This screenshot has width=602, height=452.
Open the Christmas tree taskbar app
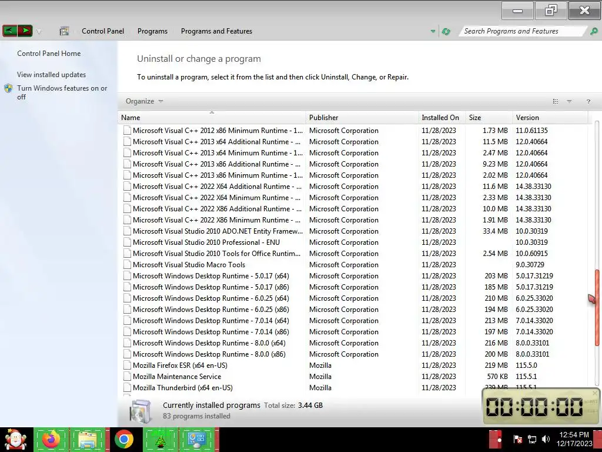pos(160,439)
